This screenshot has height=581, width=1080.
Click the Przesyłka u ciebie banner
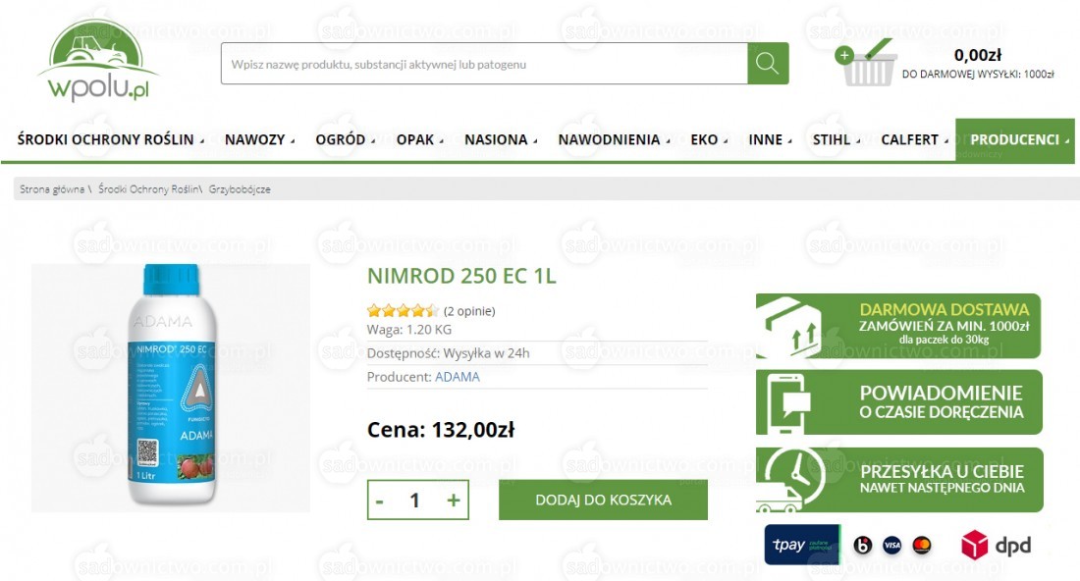(x=899, y=480)
